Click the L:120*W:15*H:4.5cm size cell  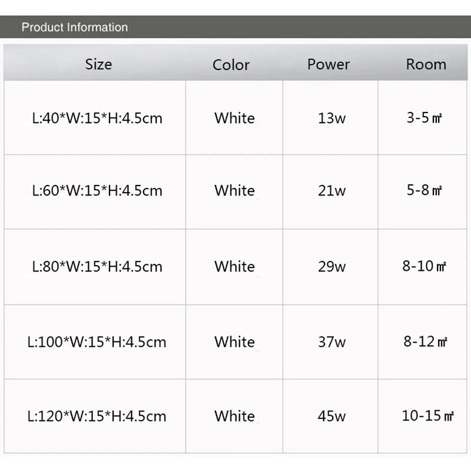[x=97, y=416]
